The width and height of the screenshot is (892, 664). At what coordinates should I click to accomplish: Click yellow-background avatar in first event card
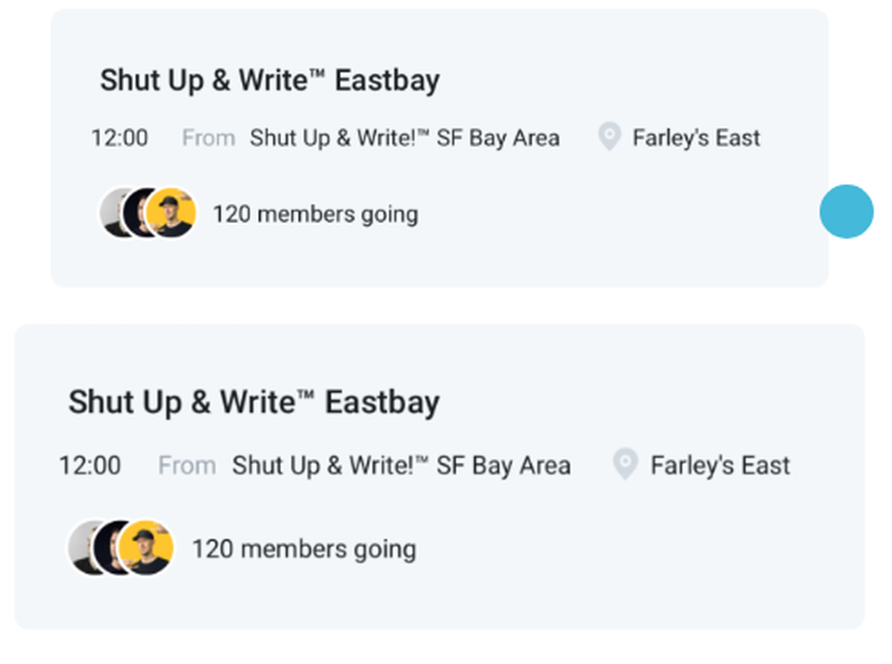[x=170, y=213]
